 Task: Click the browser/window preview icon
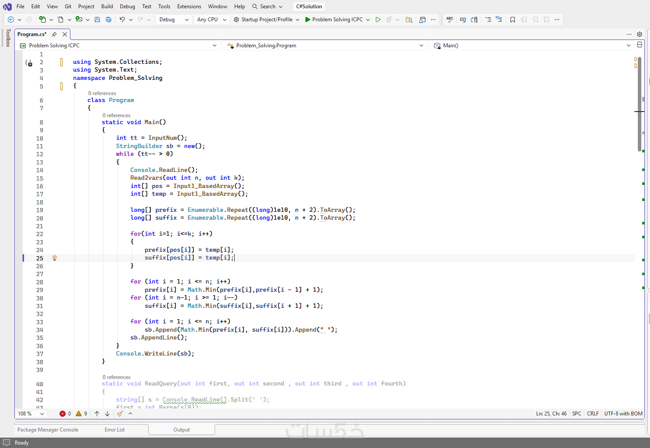coord(422,20)
